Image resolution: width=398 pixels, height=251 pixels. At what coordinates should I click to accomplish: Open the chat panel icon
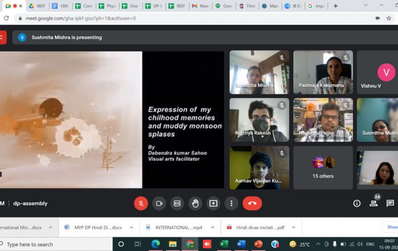[x=390, y=203]
